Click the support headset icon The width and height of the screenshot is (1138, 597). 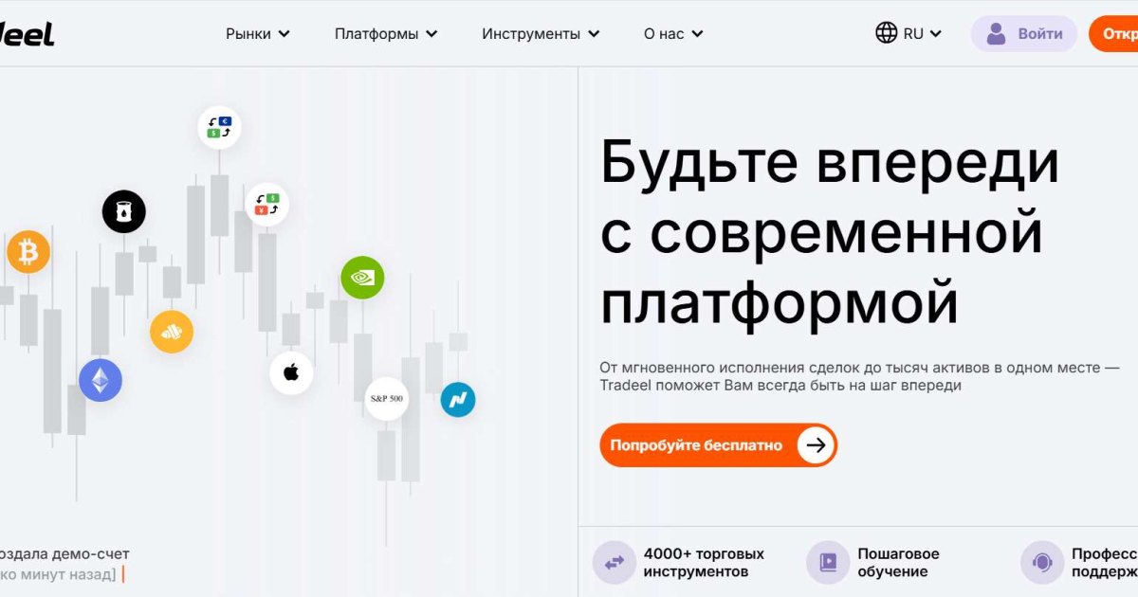[x=1042, y=563]
